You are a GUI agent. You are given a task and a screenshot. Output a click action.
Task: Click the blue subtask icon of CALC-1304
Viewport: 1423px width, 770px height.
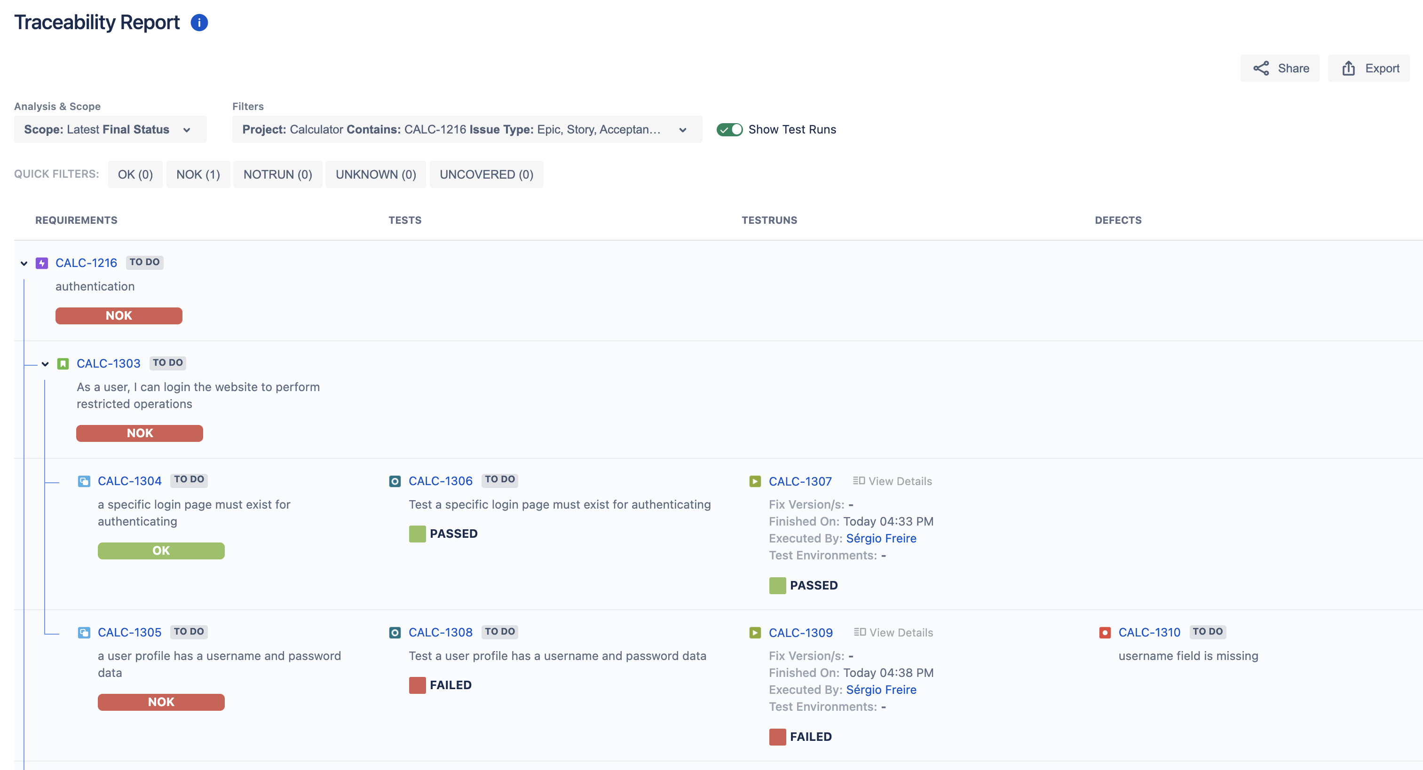click(x=84, y=481)
